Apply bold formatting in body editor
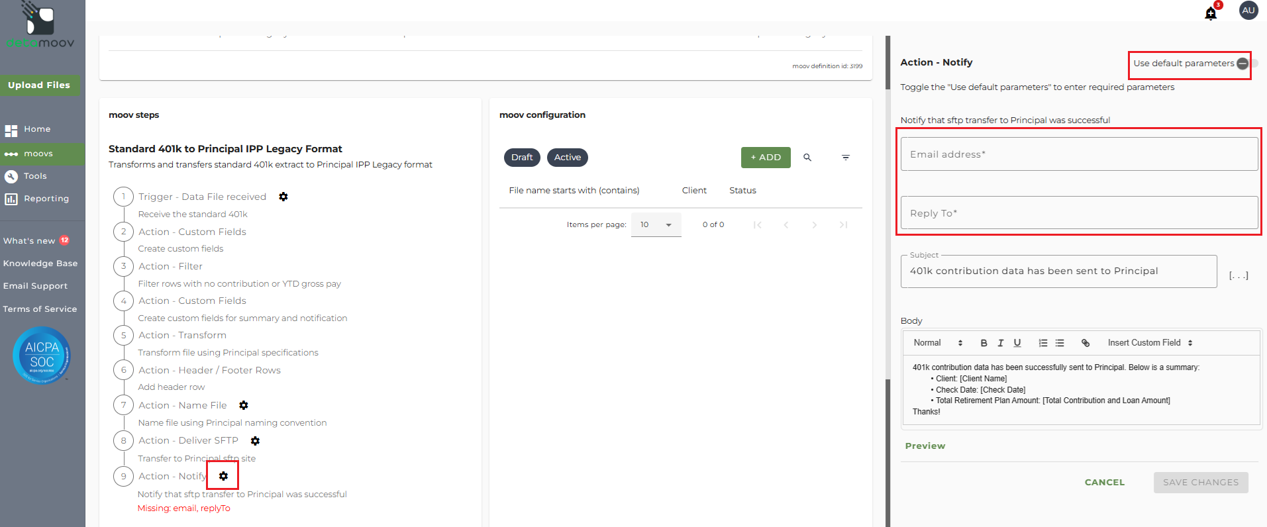Image resolution: width=1267 pixels, height=527 pixels. [x=984, y=343]
